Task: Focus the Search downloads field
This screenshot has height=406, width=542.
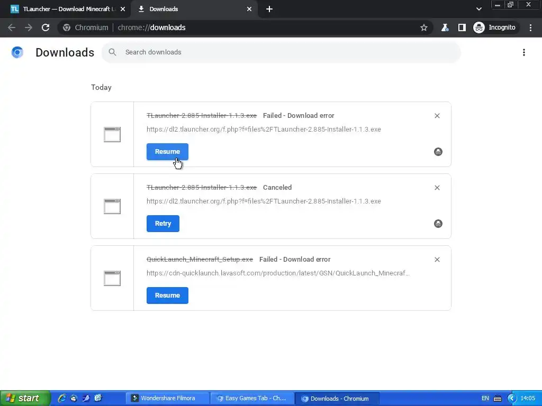Action: 281,52
